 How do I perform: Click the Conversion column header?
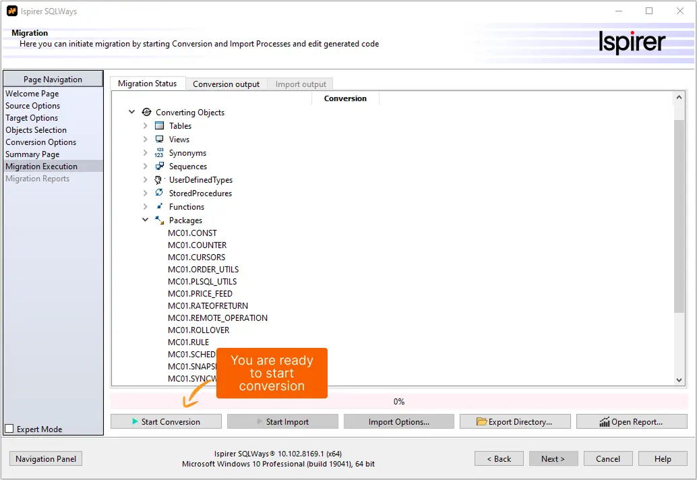(x=345, y=98)
